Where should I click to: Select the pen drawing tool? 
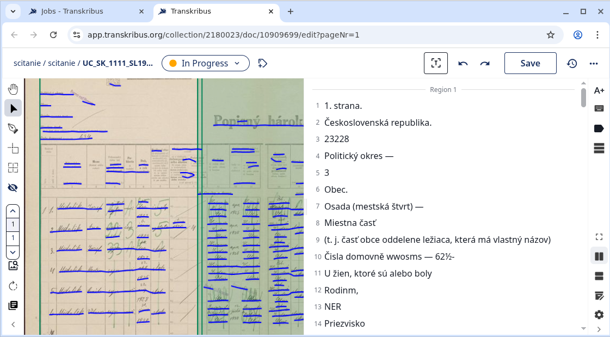13,128
